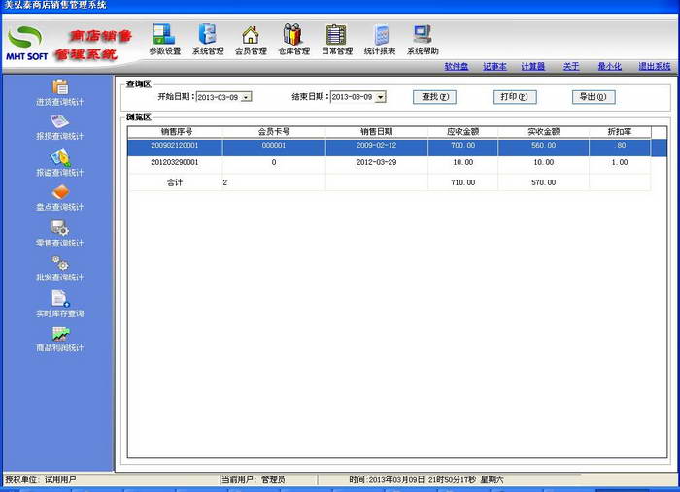Click 当前用户: 管理员 in status bar

[254, 480]
